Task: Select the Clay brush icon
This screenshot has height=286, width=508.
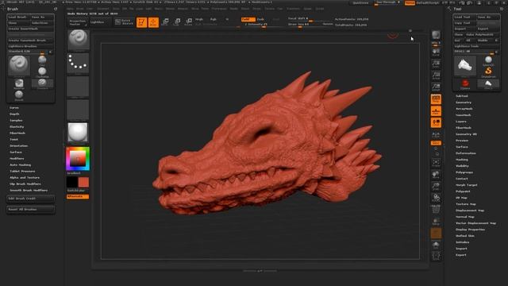Action: [x=42, y=60]
